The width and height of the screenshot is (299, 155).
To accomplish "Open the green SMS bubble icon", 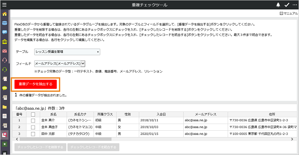I will (5, 88).
